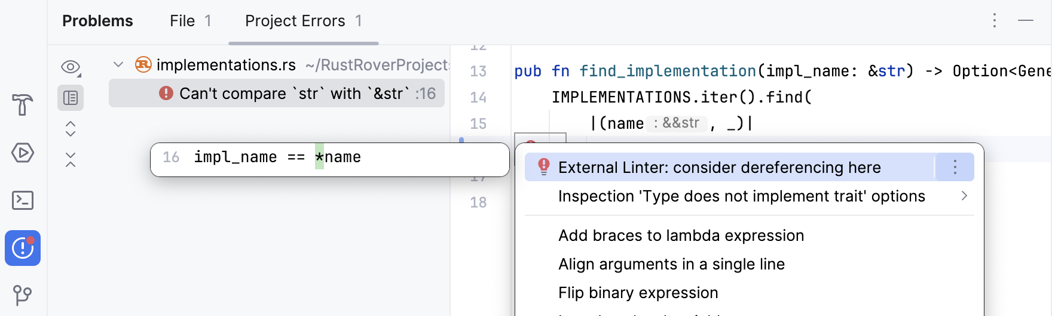Open the View Options eye icon
The height and width of the screenshot is (316, 1052).
[71, 67]
